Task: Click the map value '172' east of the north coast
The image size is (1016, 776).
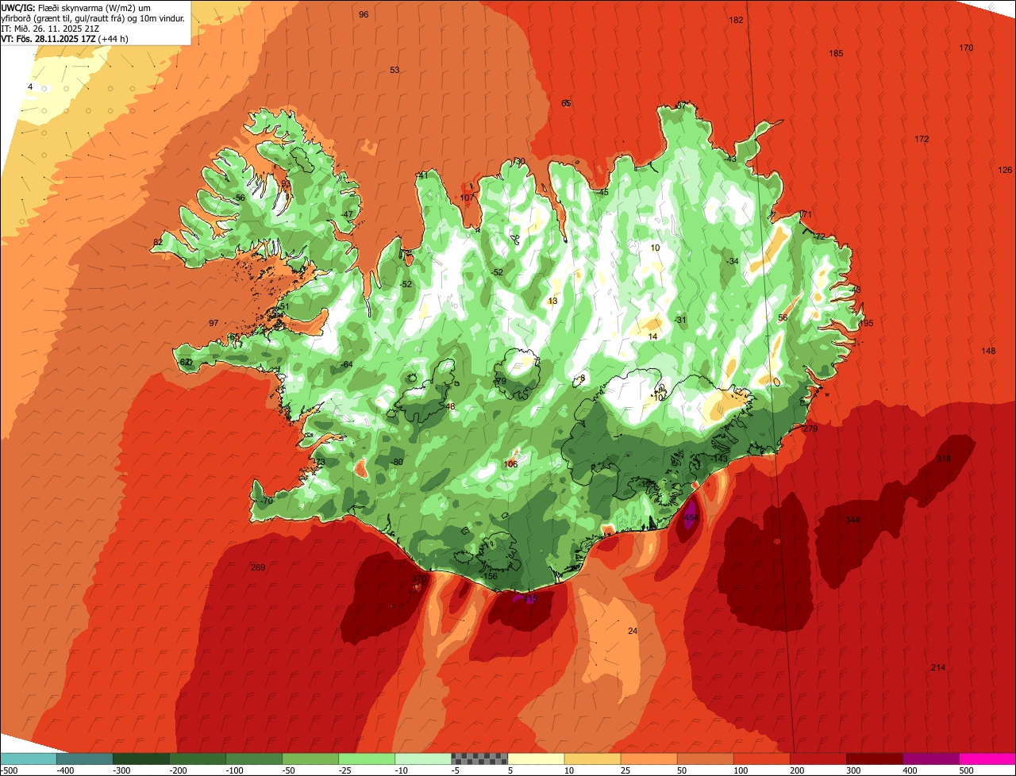Action: (922, 139)
